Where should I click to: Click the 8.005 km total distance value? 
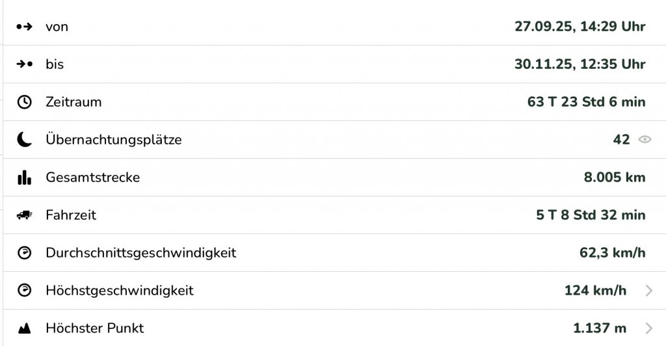point(615,177)
